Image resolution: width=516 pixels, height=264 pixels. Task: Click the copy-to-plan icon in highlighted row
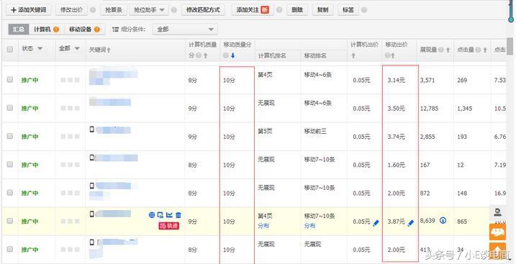160,215
